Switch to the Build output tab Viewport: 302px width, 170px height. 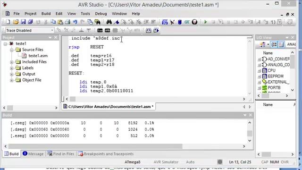(11, 154)
